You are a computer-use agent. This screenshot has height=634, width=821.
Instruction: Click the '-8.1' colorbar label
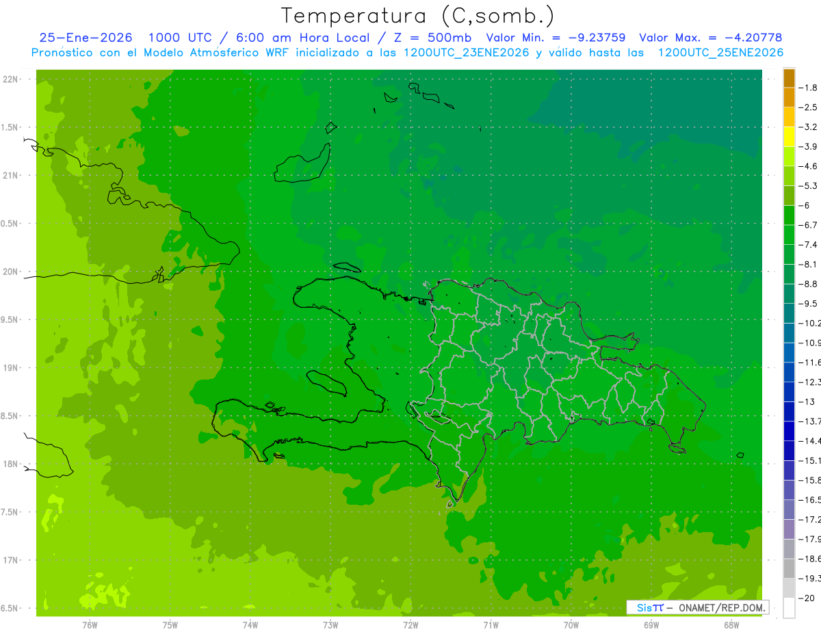(x=808, y=264)
